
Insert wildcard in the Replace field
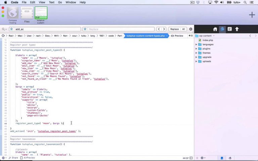85,29
